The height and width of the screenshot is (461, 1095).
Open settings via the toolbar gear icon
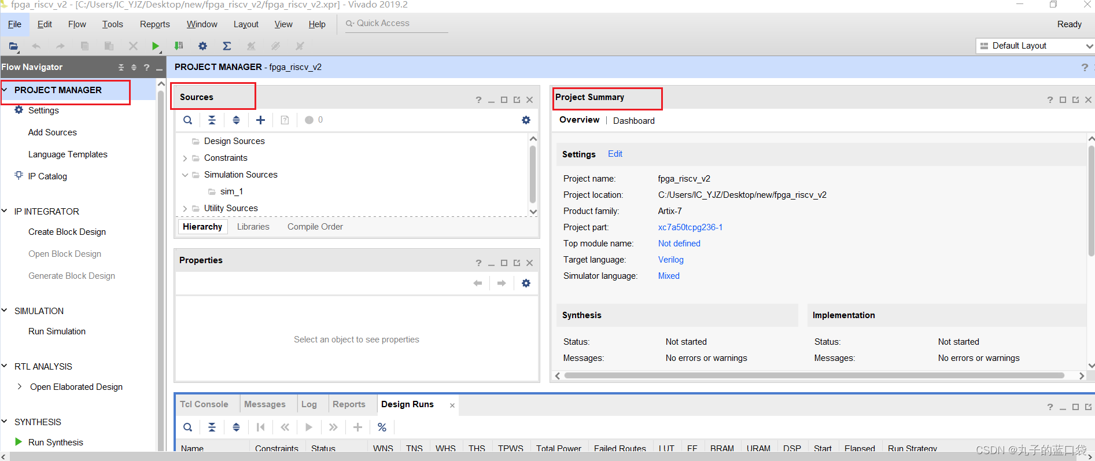click(202, 46)
